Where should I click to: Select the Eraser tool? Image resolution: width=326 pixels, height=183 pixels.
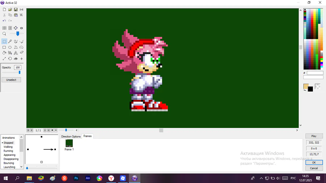(x=21, y=53)
